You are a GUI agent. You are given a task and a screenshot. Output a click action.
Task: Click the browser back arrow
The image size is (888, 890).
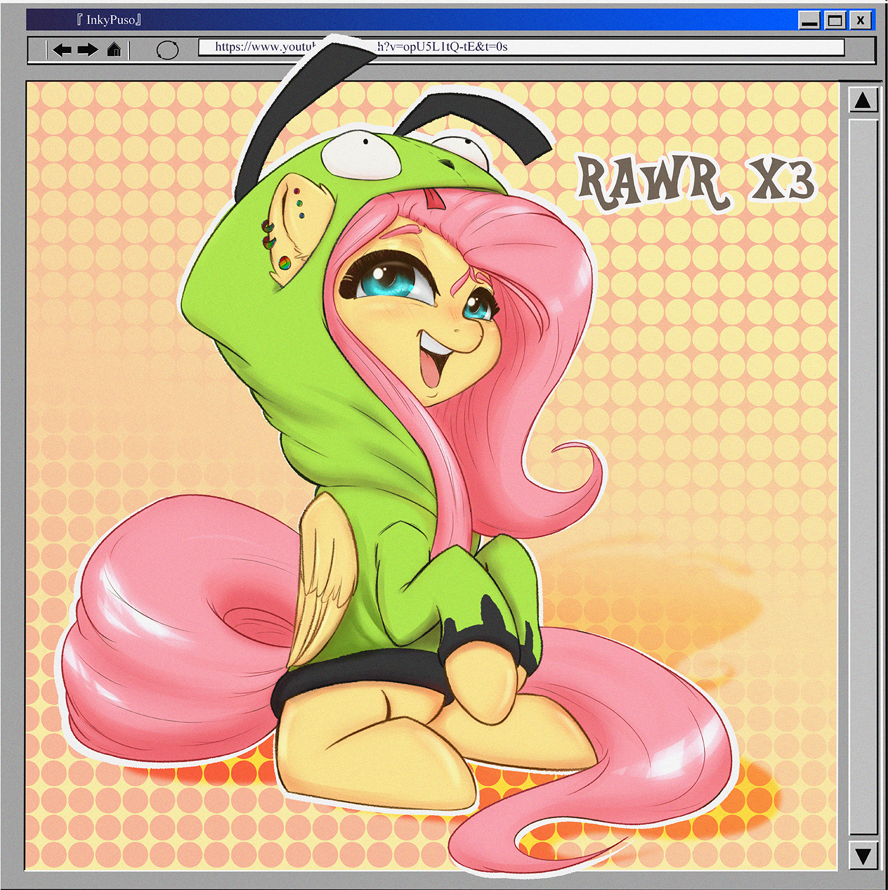[x=62, y=50]
